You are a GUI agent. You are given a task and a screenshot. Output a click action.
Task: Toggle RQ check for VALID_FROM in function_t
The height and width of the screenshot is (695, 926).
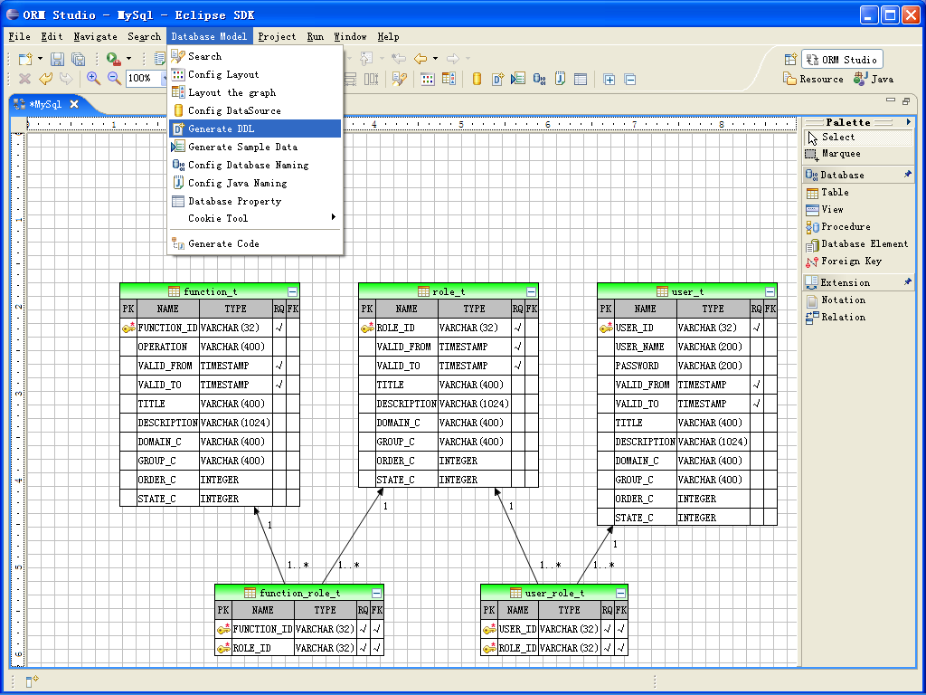[279, 366]
